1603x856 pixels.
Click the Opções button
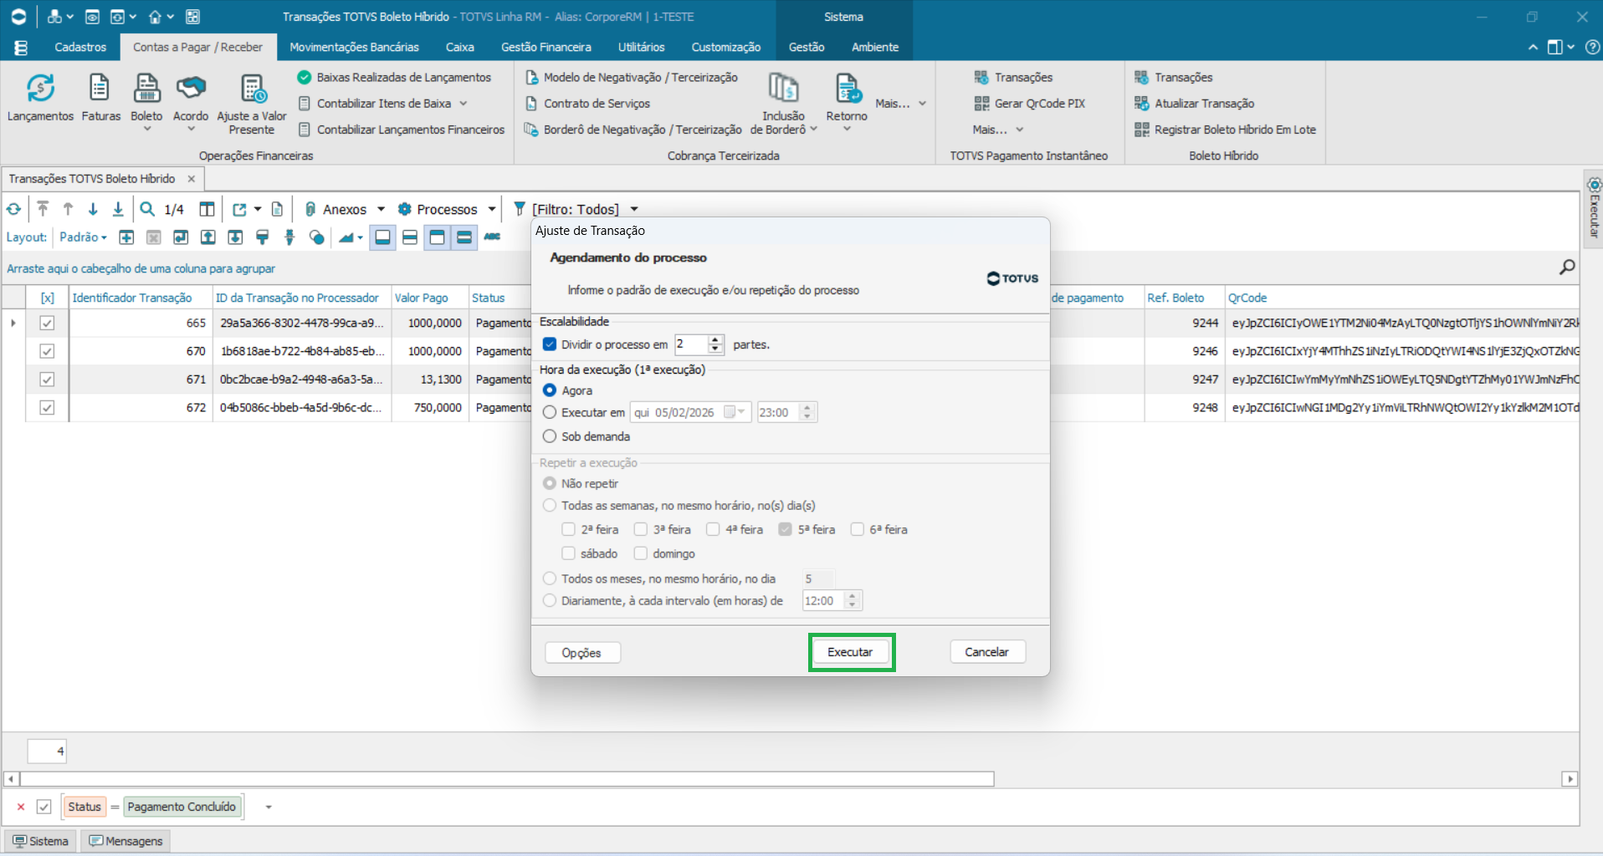[581, 653]
